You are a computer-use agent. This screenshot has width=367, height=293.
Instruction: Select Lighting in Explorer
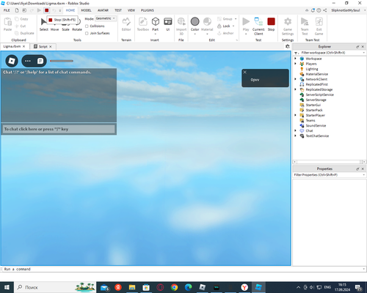(312, 69)
